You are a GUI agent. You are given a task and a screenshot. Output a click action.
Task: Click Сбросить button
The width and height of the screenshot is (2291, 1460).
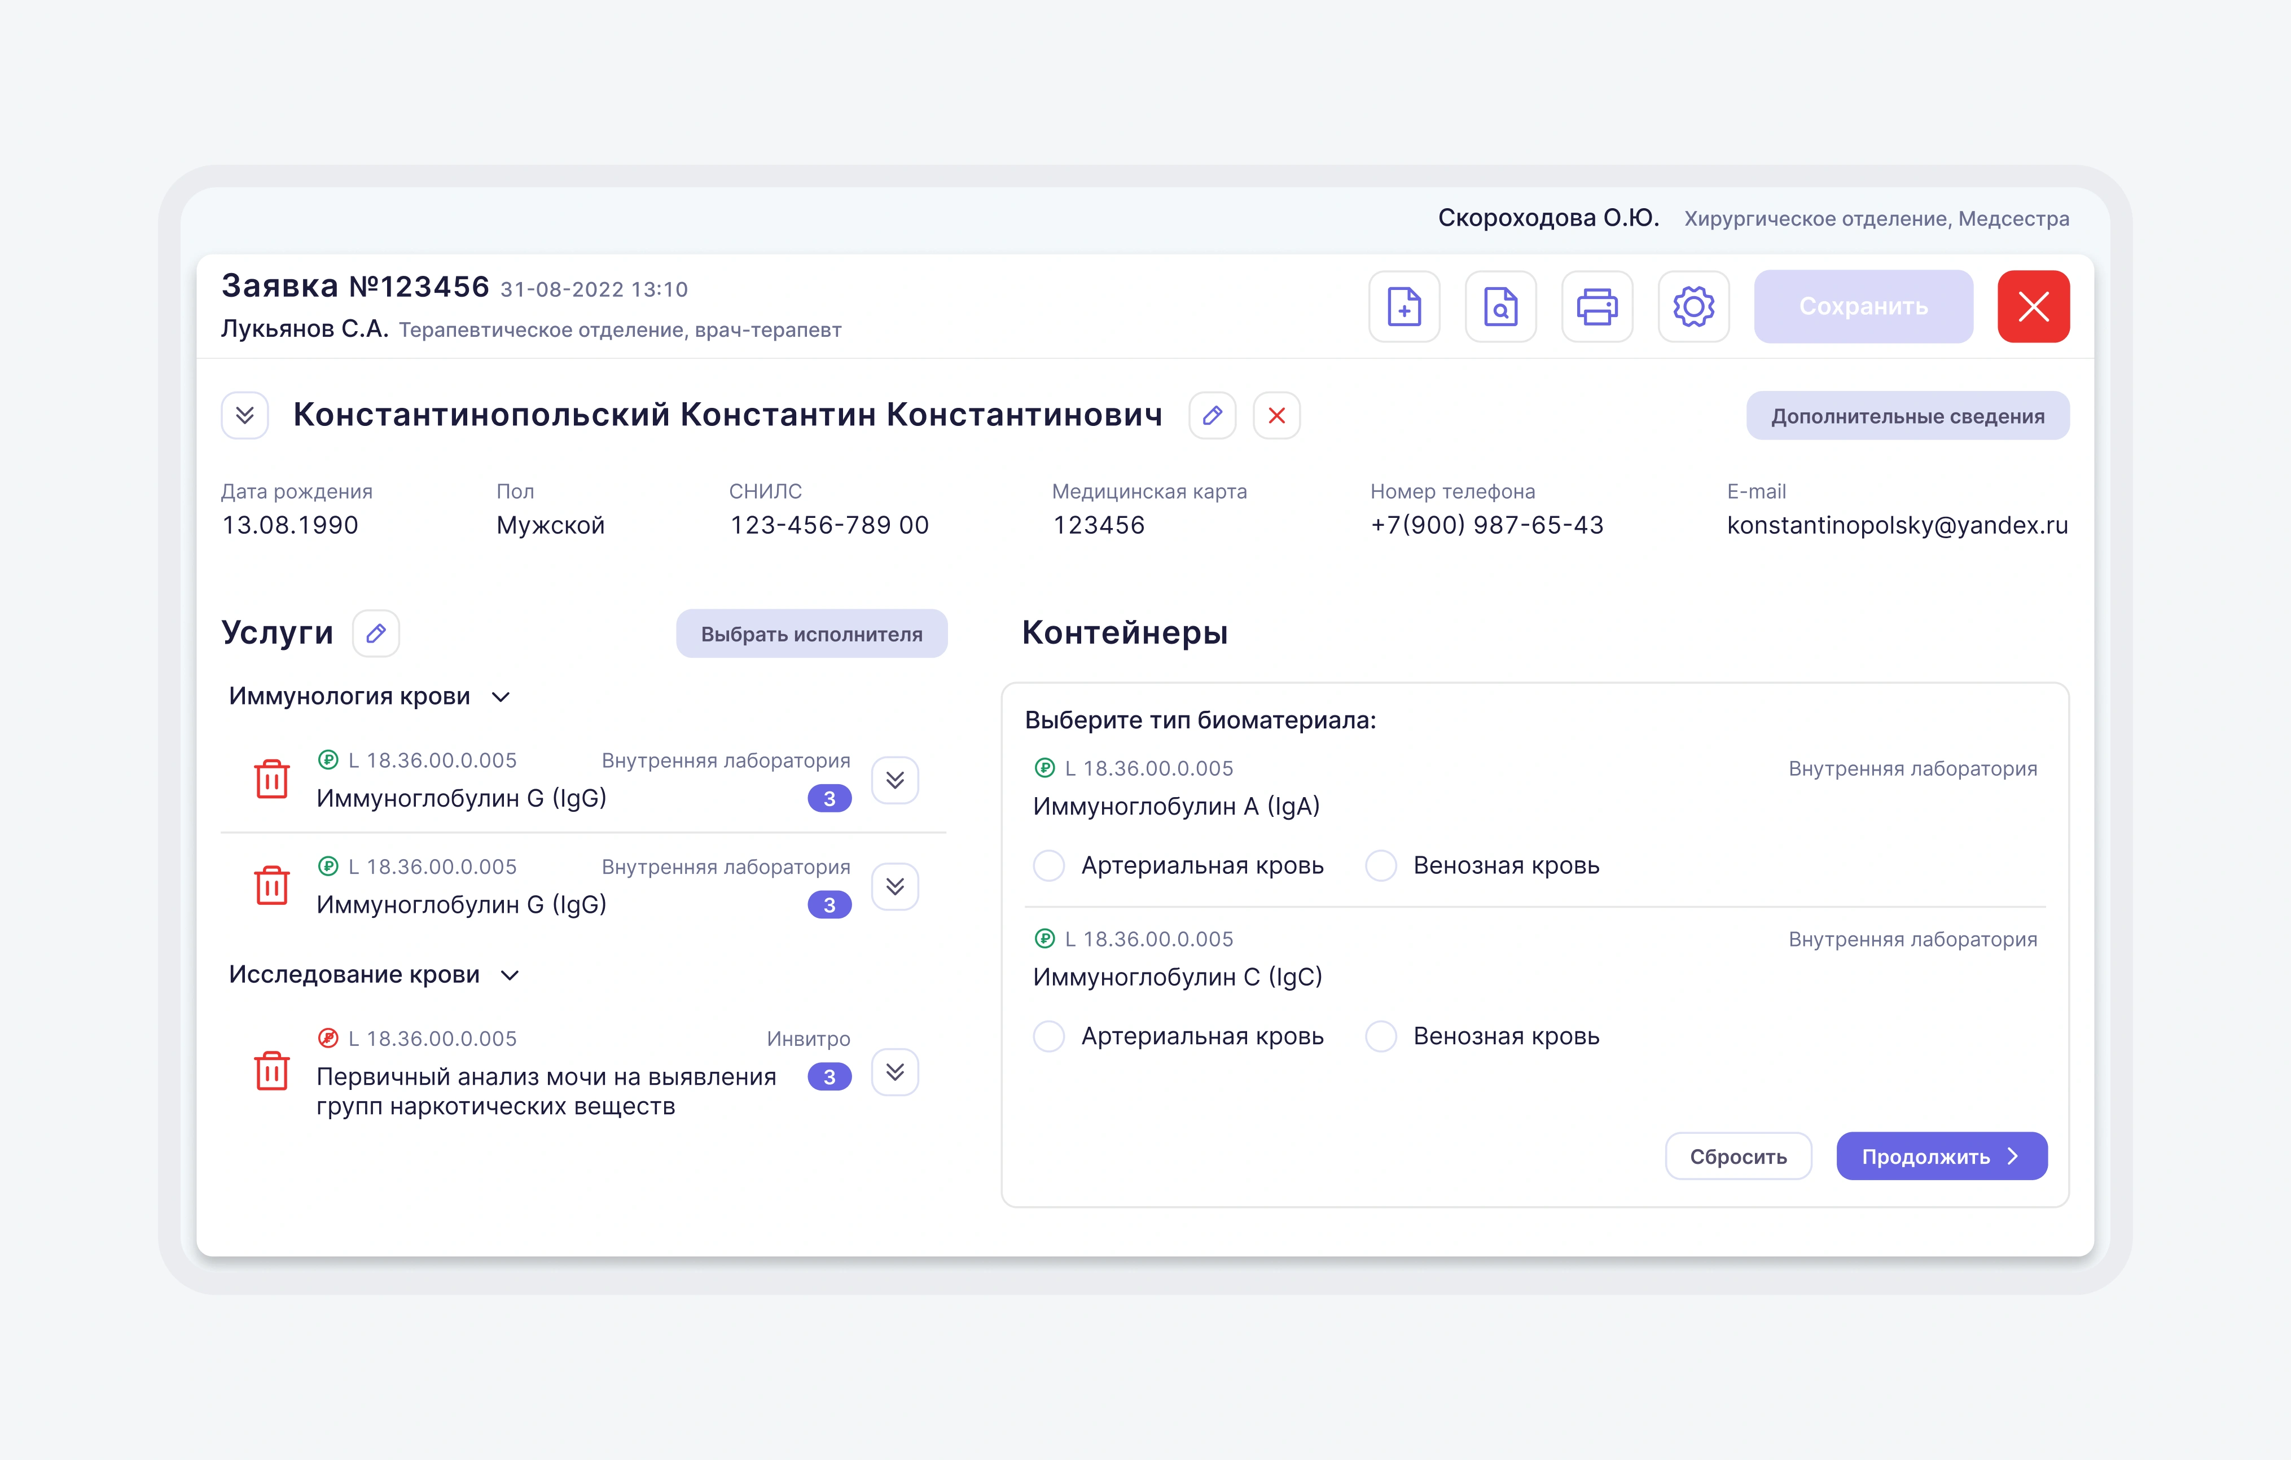pos(1738,1156)
